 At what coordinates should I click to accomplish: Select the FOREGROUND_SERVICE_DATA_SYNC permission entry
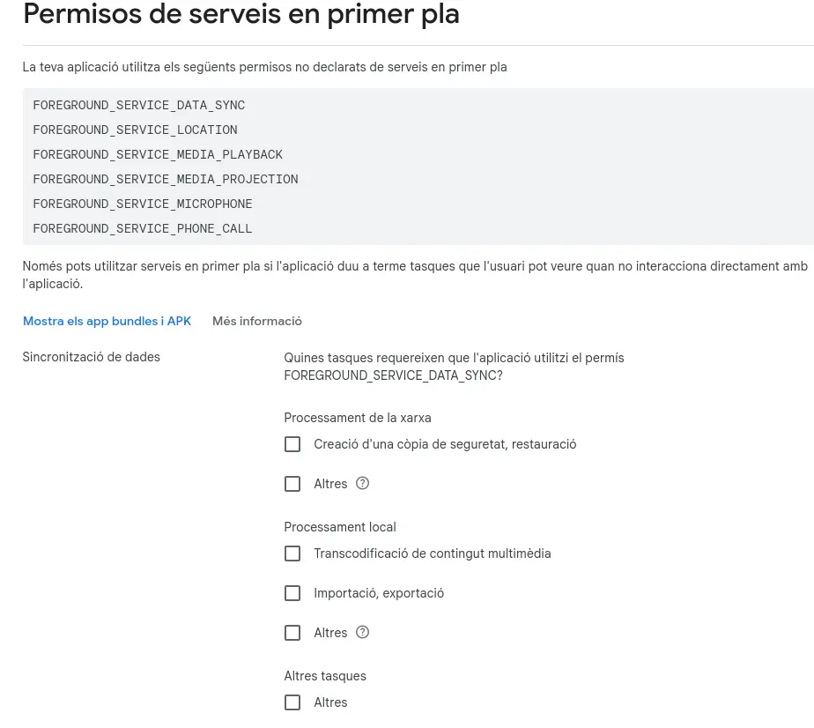coord(138,105)
